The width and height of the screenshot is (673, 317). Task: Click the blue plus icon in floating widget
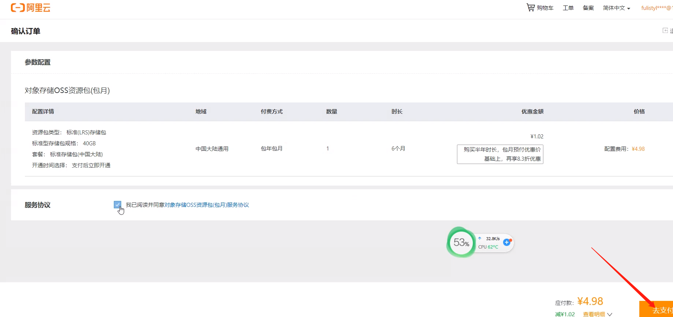point(507,242)
